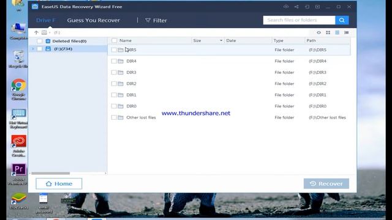
Task: Open Google Chrome desktop shortcut
Action: click(18, 90)
